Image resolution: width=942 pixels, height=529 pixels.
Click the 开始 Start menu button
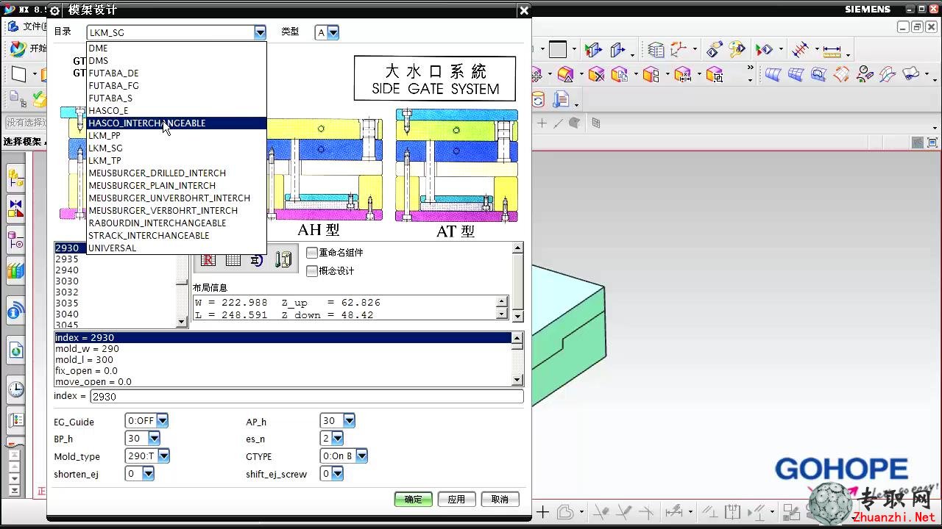(28, 49)
